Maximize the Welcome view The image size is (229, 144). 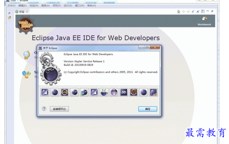tap(213, 11)
